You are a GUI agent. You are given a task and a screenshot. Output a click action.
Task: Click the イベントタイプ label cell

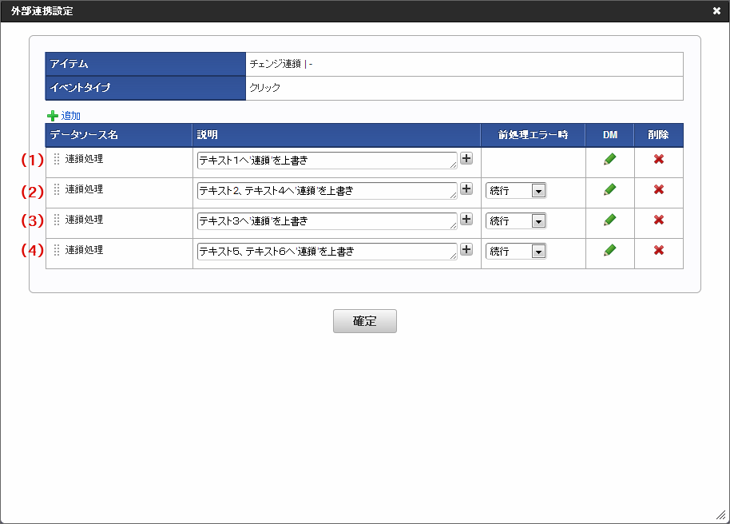(145, 88)
